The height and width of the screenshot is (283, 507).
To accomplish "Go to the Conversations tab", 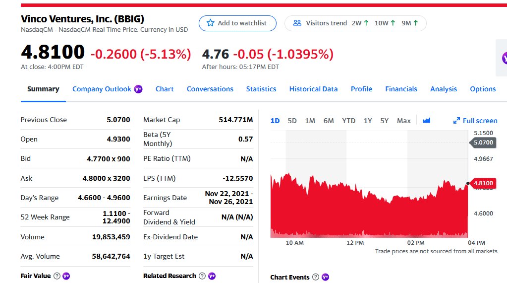I will point(210,89).
